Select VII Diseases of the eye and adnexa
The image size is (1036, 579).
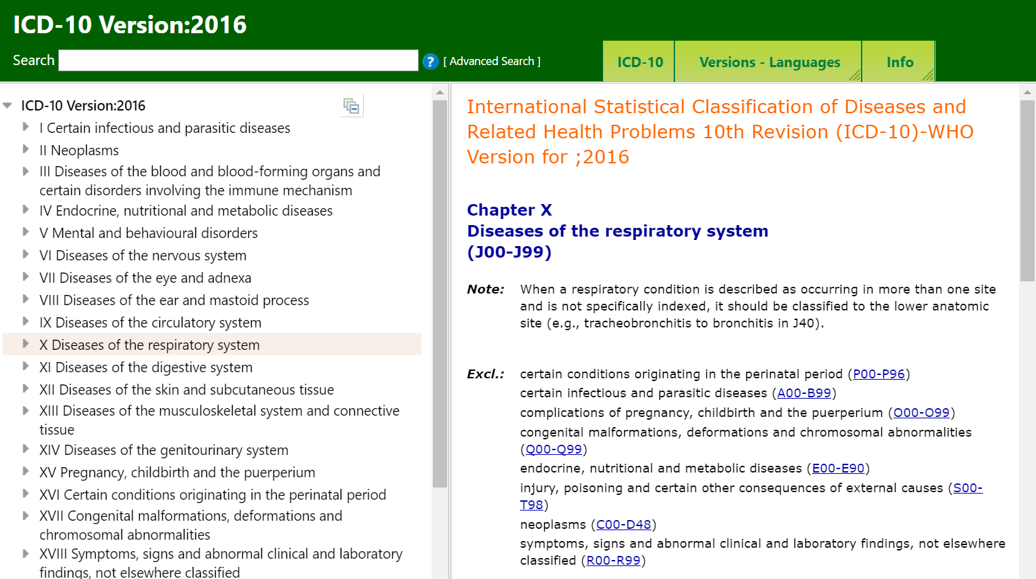[145, 278]
